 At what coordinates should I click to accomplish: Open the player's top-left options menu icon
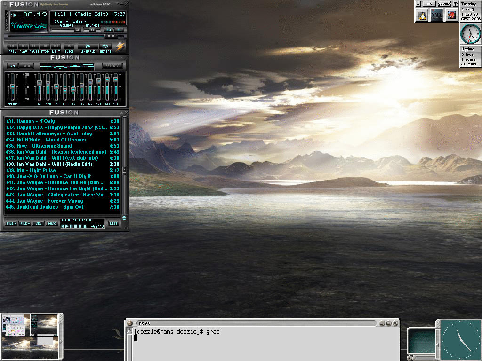pos(5,4)
